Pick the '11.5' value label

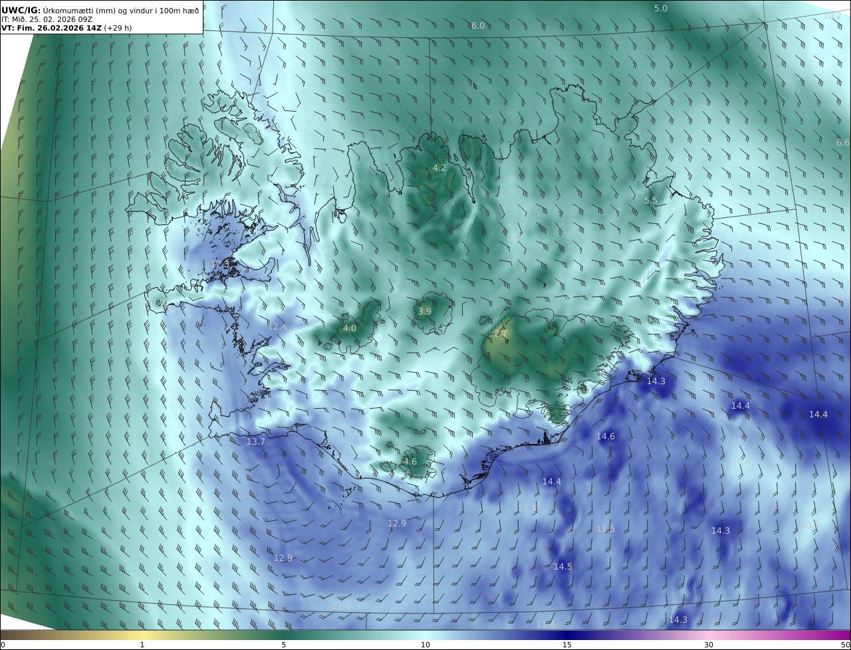606,529
